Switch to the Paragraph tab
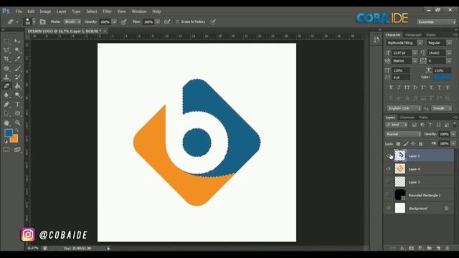 413,34
